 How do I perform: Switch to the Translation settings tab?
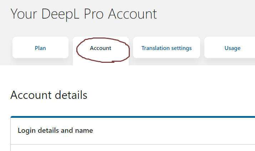click(x=167, y=47)
